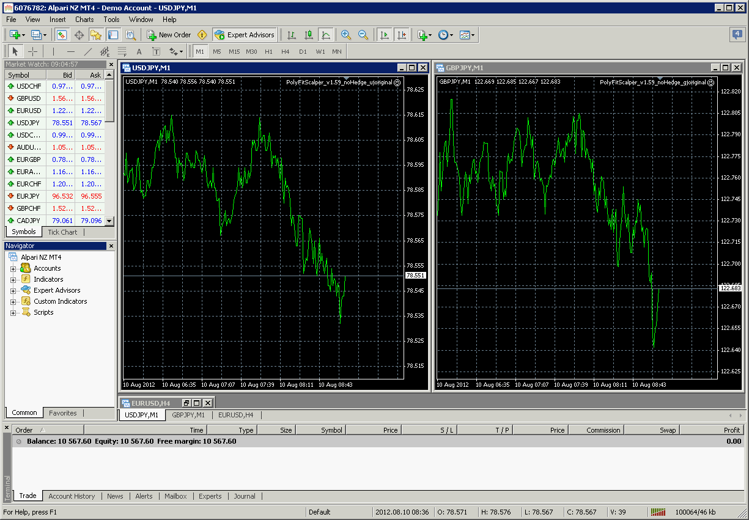Toggle chart auto scroll
The width and height of the screenshot is (749, 520).
coord(384,35)
